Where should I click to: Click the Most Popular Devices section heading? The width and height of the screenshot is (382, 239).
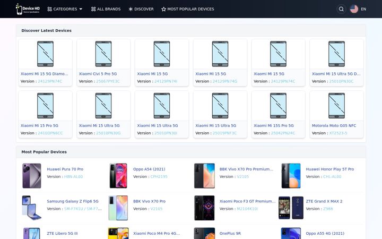44,152
